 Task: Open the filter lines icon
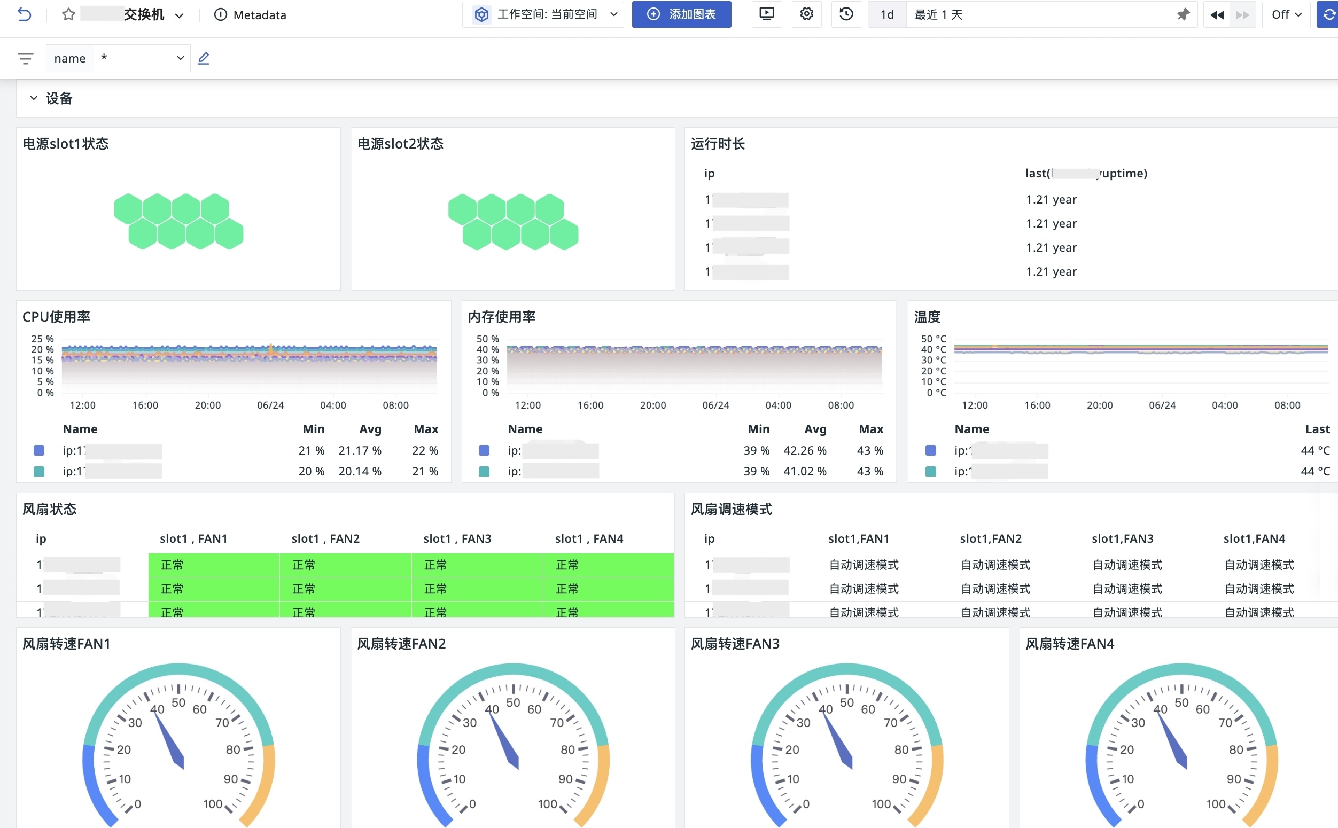click(25, 58)
